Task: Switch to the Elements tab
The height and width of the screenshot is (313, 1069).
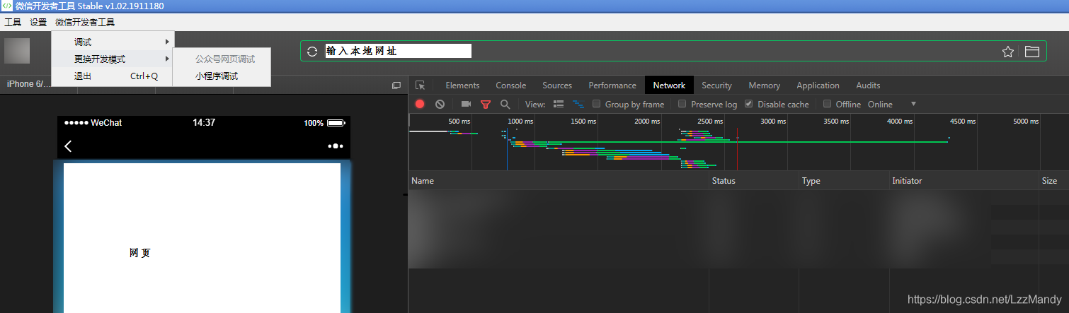Action: point(462,85)
